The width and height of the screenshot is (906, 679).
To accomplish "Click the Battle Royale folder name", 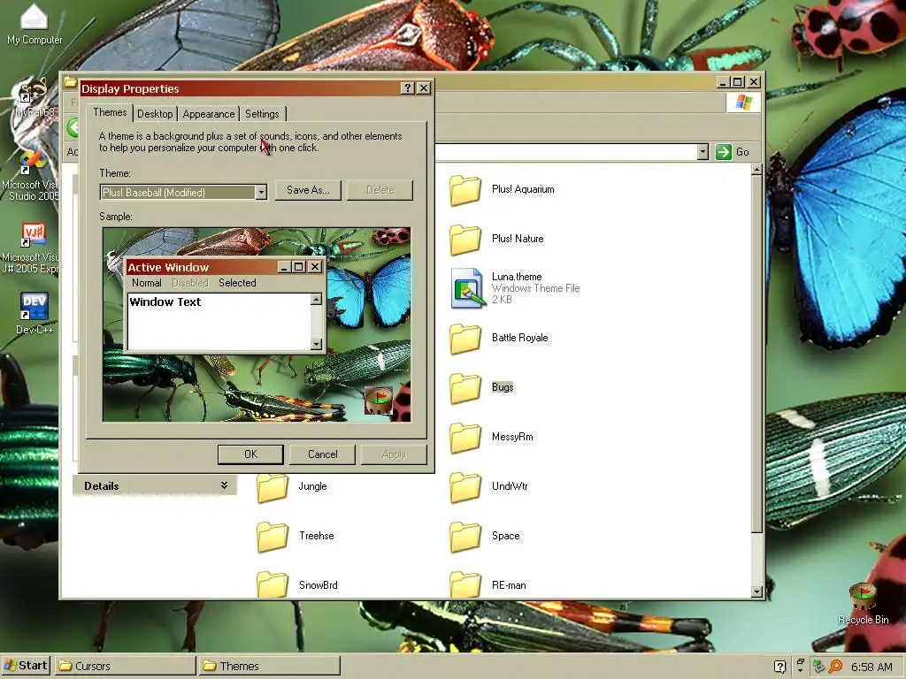I will [x=520, y=338].
